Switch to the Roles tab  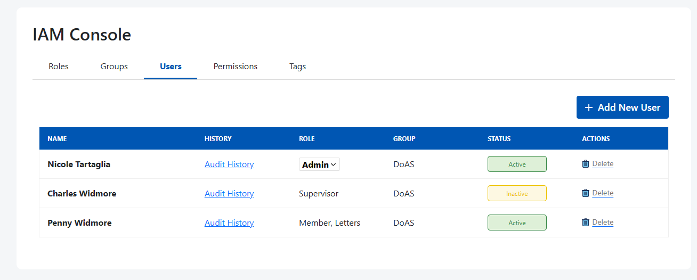click(x=59, y=67)
